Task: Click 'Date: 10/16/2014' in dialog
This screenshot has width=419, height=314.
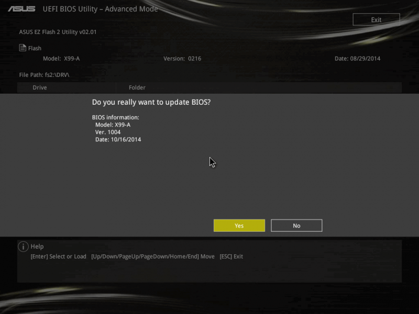Action: point(118,139)
